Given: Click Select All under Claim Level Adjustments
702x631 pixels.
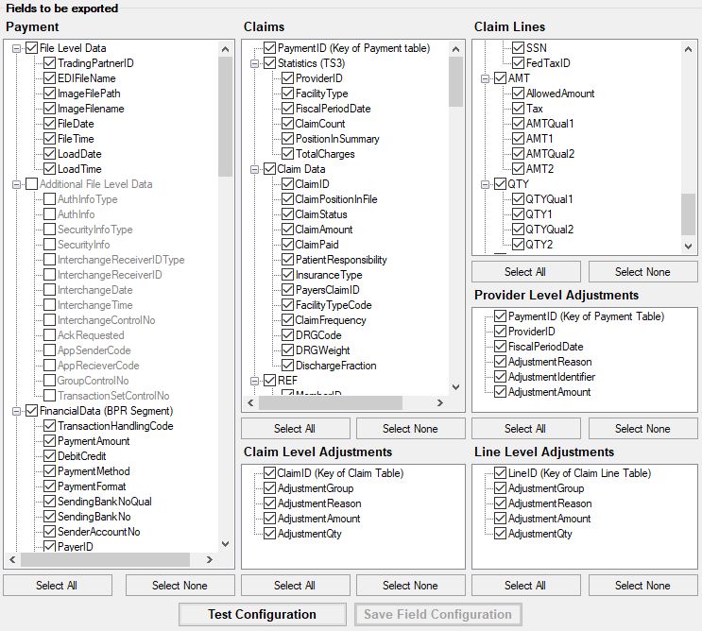Looking at the screenshot, I should (x=296, y=586).
